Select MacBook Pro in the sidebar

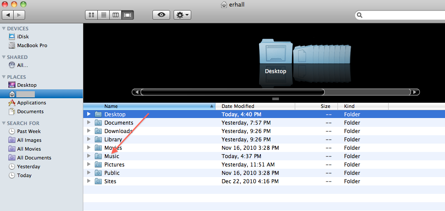(32, 45)
